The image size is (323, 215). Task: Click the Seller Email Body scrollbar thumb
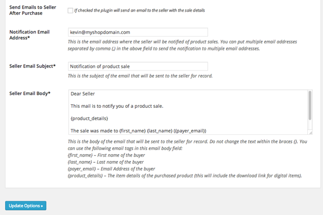(x=309, y=105)
